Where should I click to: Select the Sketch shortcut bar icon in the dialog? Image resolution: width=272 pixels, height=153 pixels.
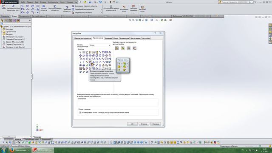tap(134, 48)
